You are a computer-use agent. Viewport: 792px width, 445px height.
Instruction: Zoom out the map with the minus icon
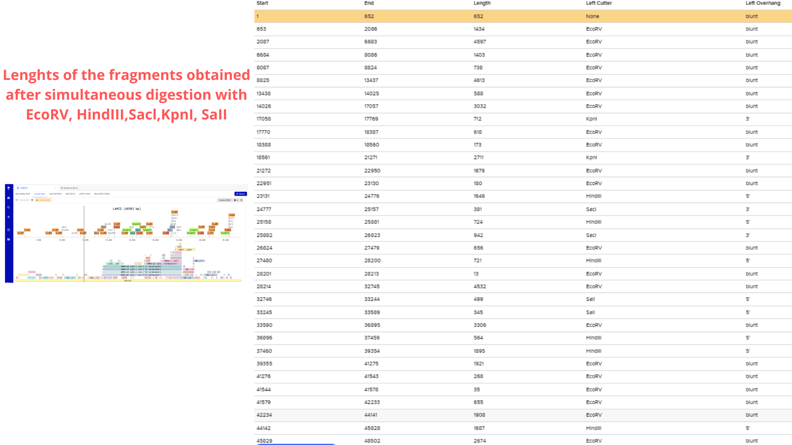pyautogui.click(x=16, y=200)
